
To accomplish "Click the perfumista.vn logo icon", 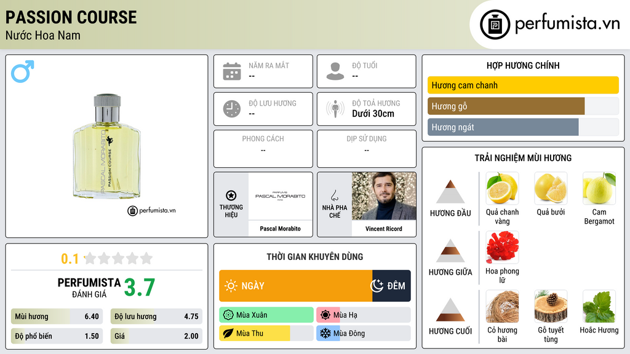I will click(495, 25).
